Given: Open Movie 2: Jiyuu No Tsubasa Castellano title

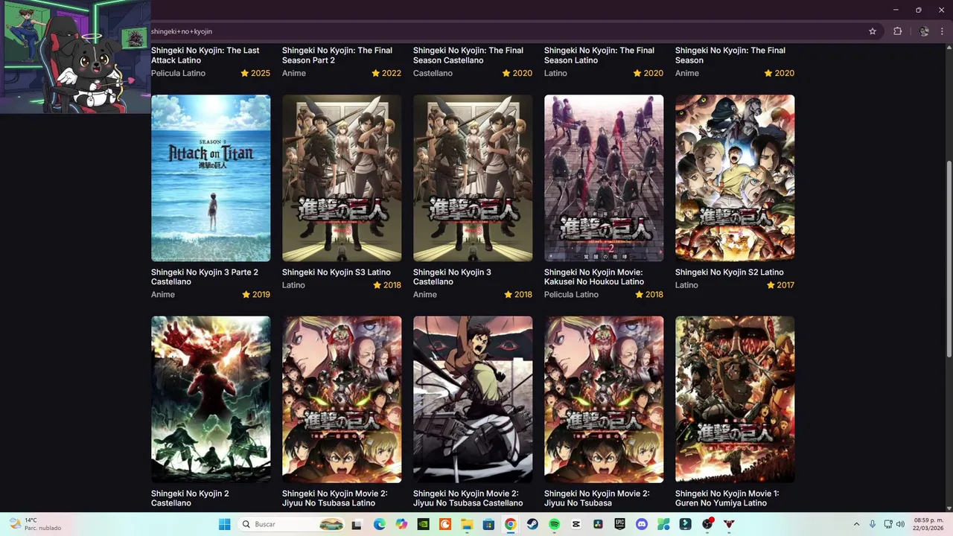Looking at the screenshot, I should click(468, 498).
